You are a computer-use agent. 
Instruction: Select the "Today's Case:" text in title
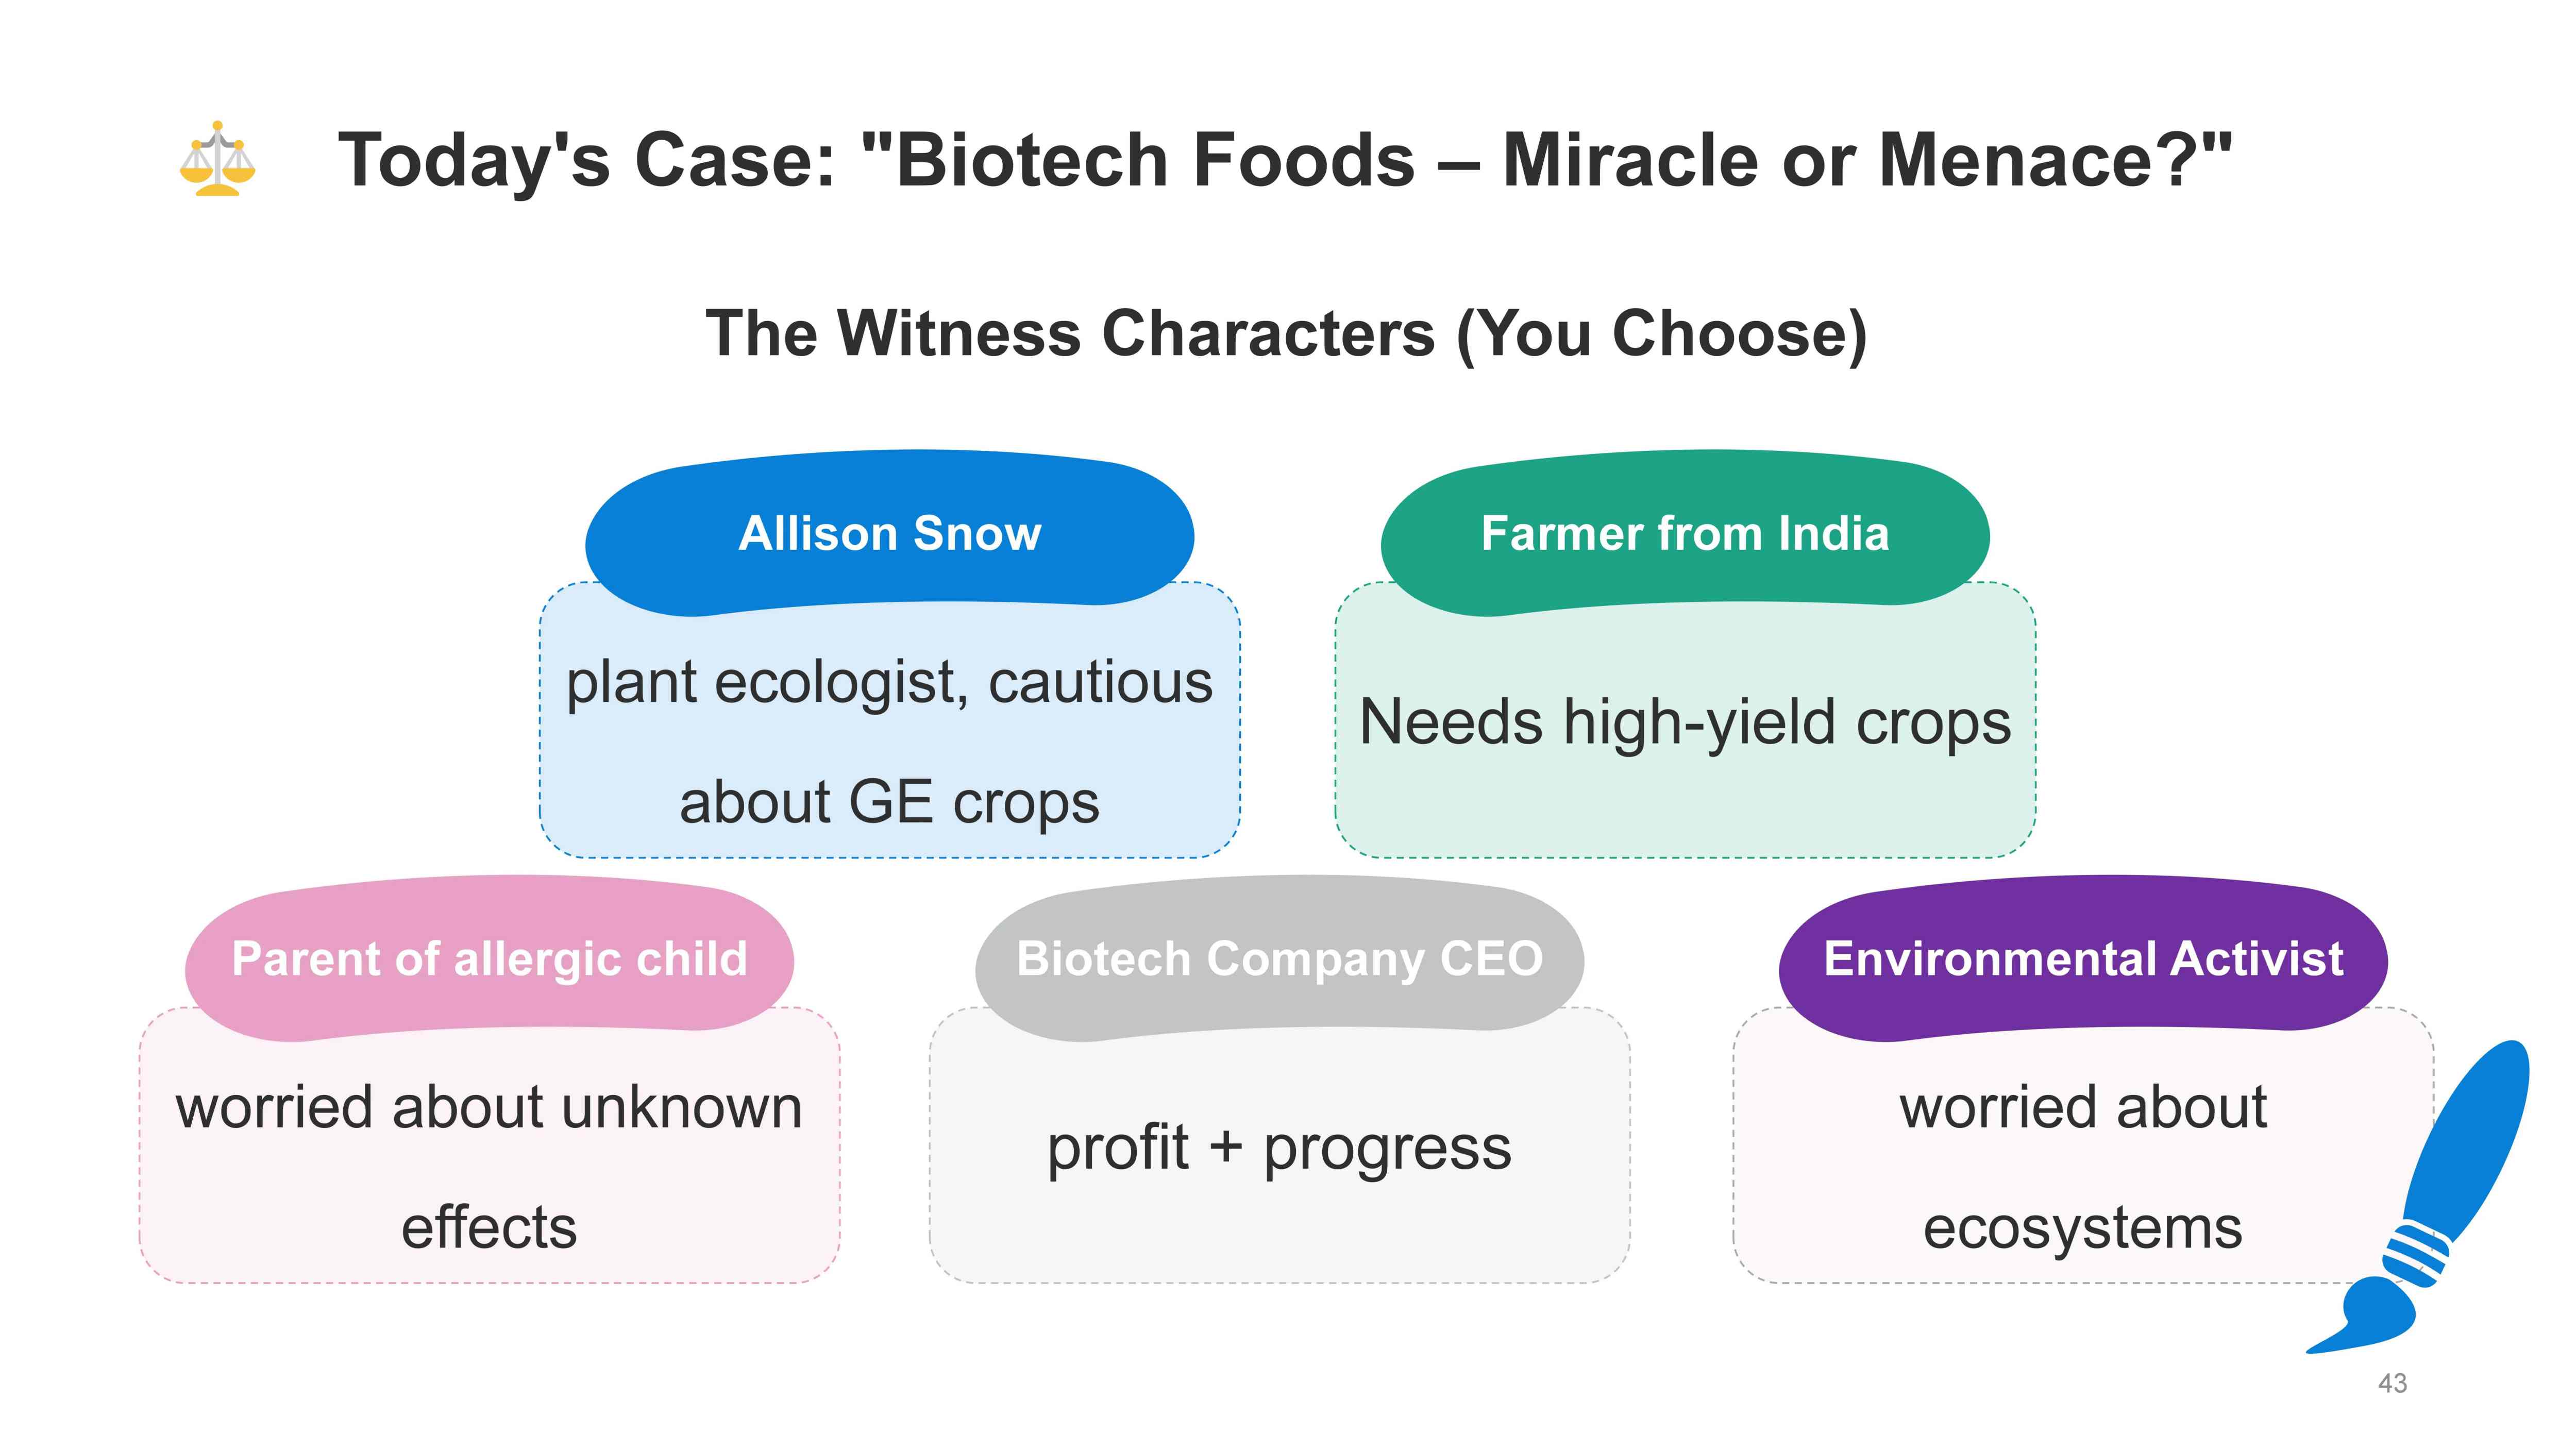[586, 160]
